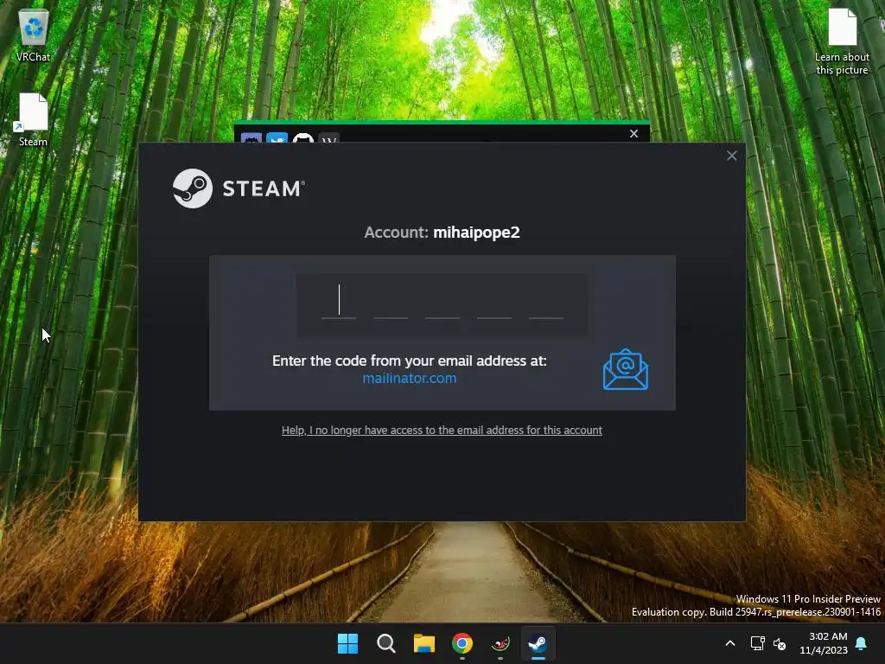This screenshot has height=664, width=885.
Task: Open taskbar Search
Action: 386,643
